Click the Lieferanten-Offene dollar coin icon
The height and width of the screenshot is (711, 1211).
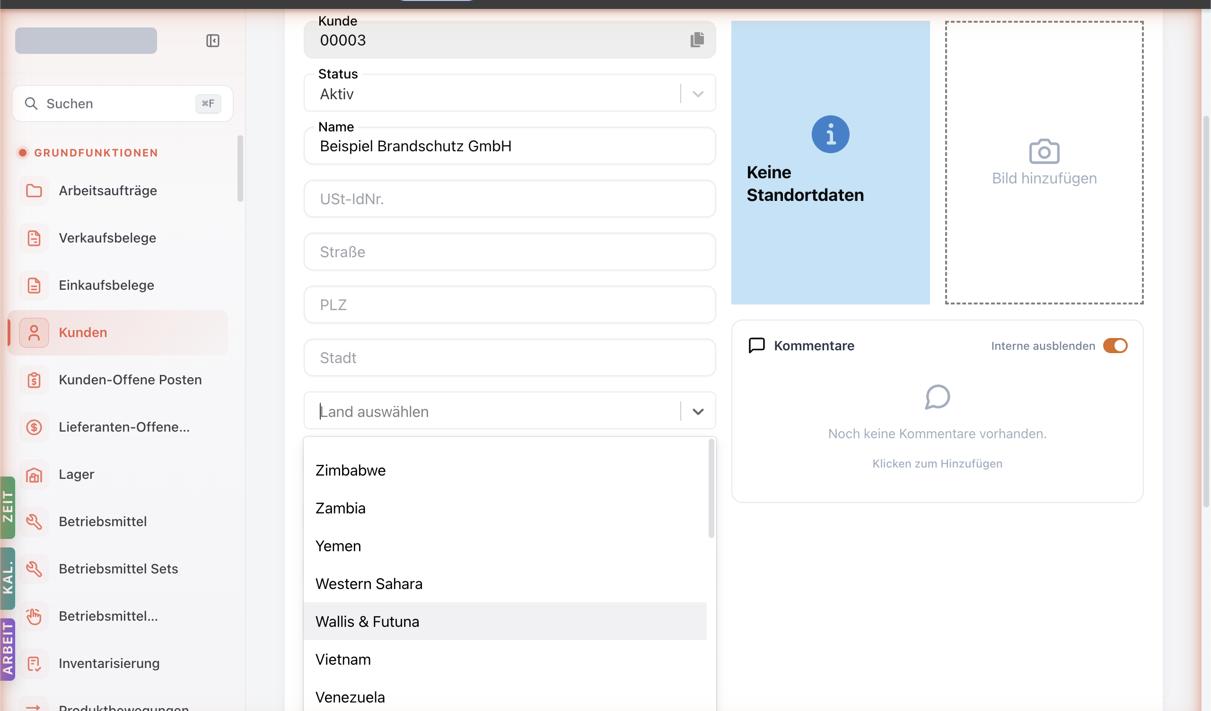pos(34,427)
